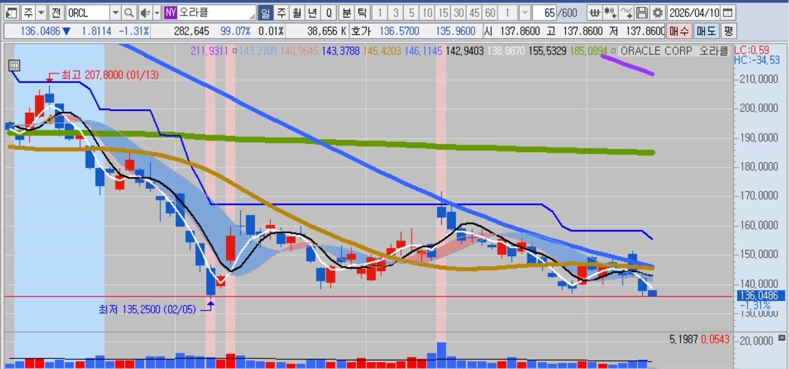Click the chart grid table icon
The image size is (789, 369).
14,66
